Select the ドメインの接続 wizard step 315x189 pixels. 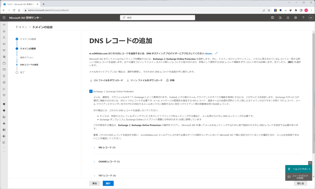click(26, 49)
